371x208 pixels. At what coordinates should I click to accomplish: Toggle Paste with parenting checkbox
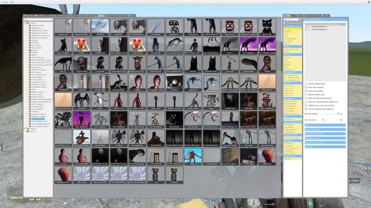[x=306, y=91]
